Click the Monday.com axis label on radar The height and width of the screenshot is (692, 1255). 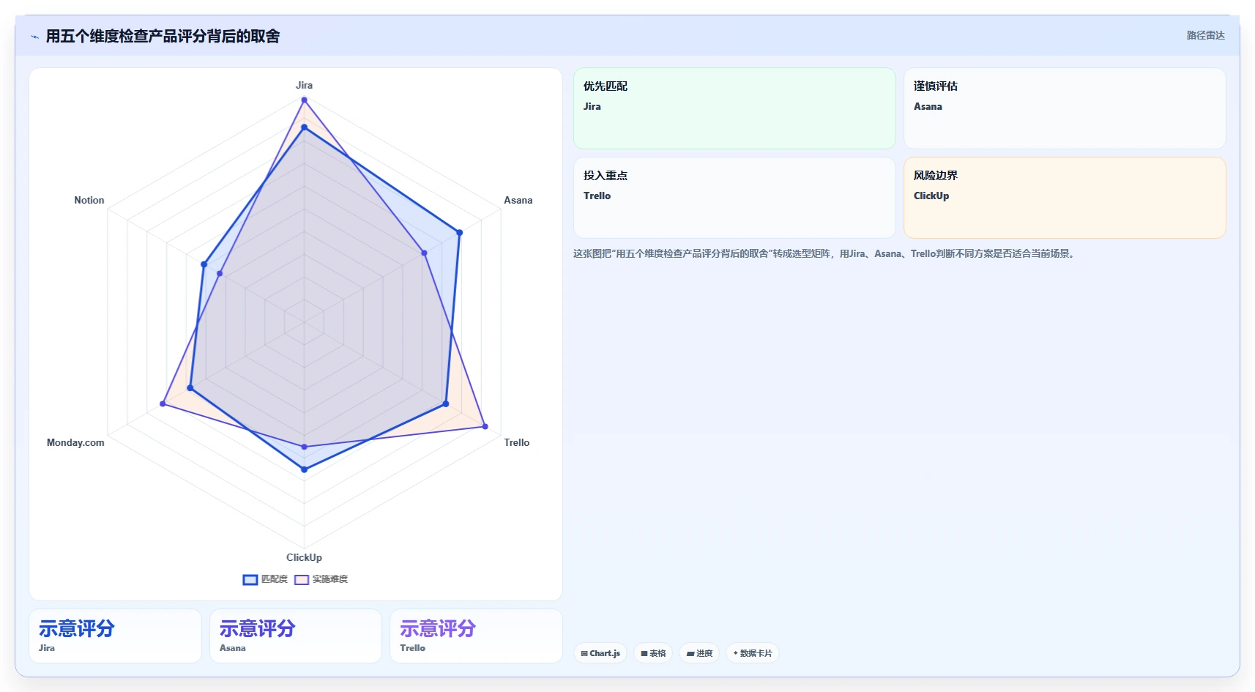click(75, 442)
